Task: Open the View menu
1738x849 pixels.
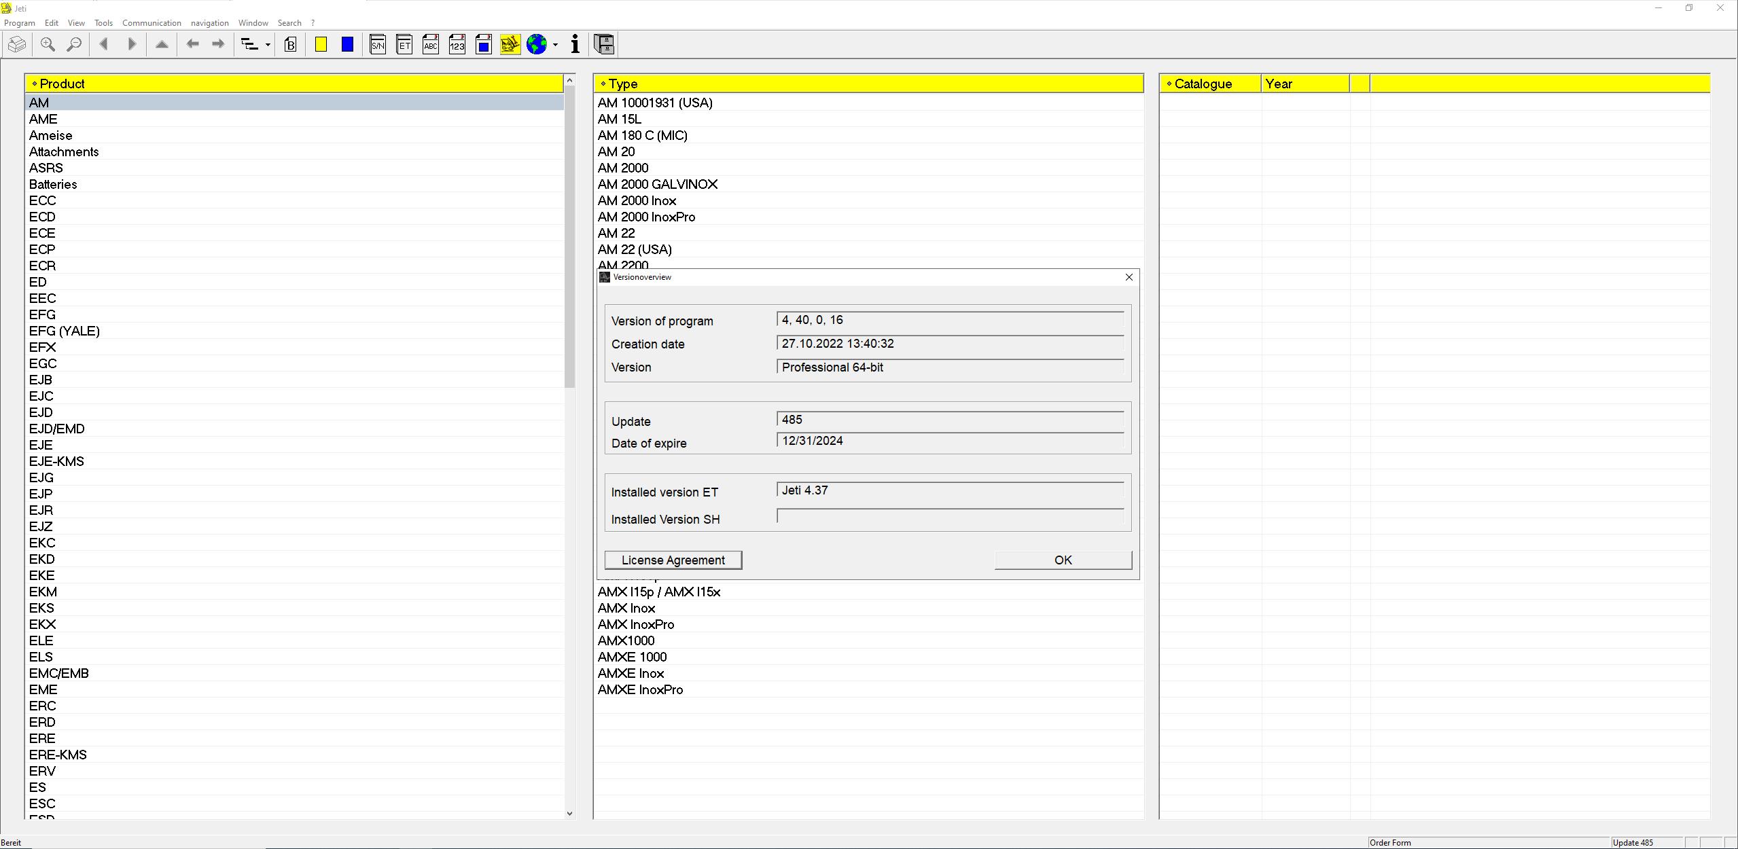Action: [77, 23]
